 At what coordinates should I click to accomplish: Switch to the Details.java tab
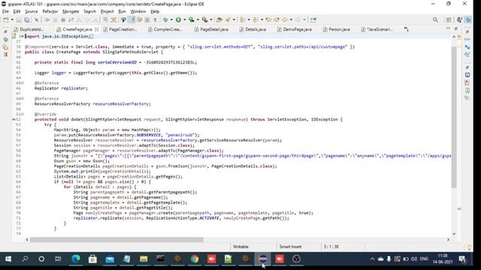pos(253,29)
